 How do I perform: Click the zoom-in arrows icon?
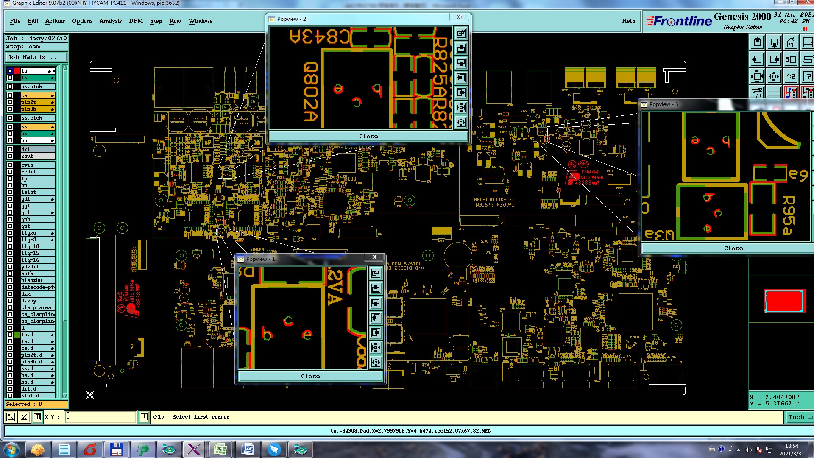click(757, 76)
